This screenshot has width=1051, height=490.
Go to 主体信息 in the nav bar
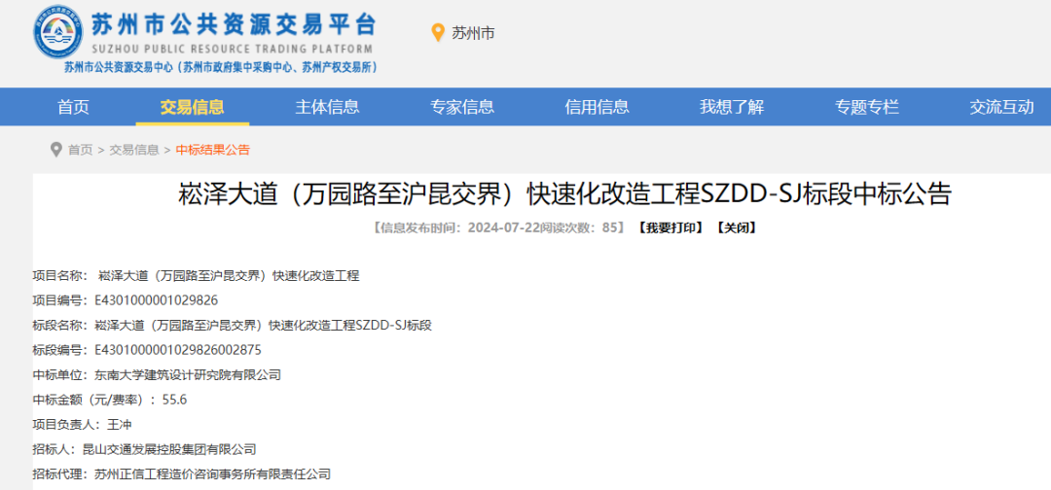click(327, 107)
